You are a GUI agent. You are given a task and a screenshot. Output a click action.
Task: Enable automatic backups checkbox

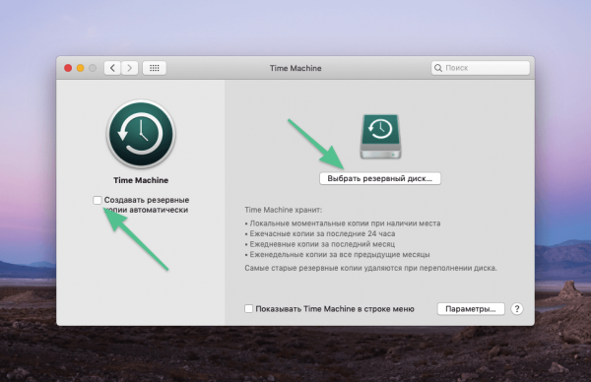click(98, 200)
